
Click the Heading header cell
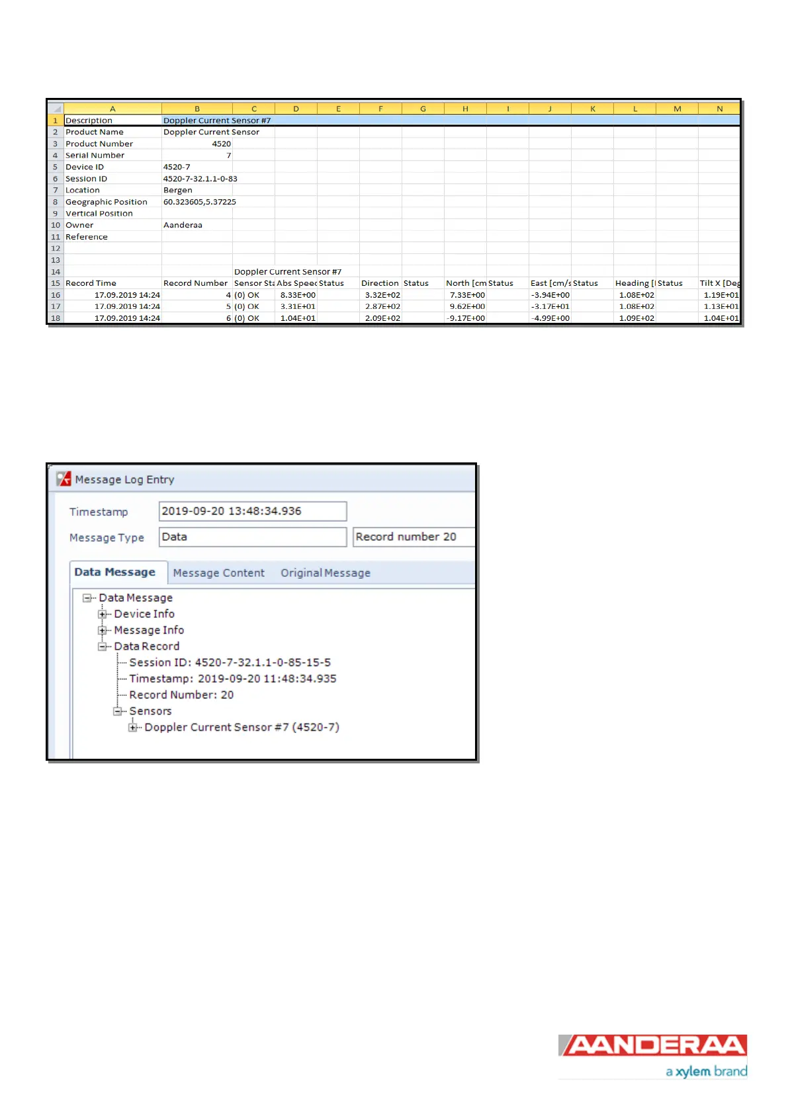(x=635, y=283)
